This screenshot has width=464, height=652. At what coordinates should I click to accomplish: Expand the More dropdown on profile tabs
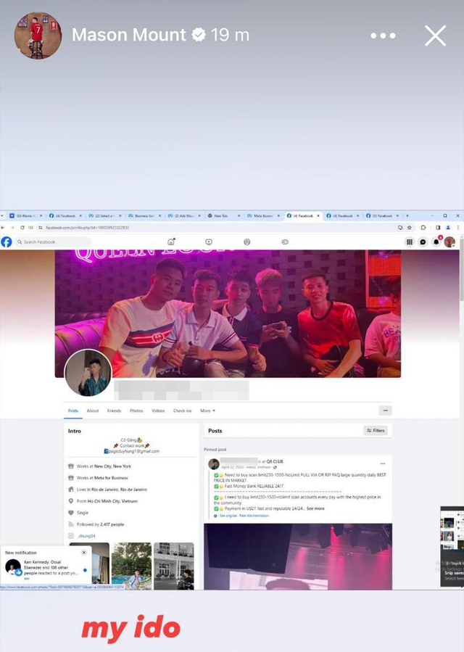[x=207, y=410]
